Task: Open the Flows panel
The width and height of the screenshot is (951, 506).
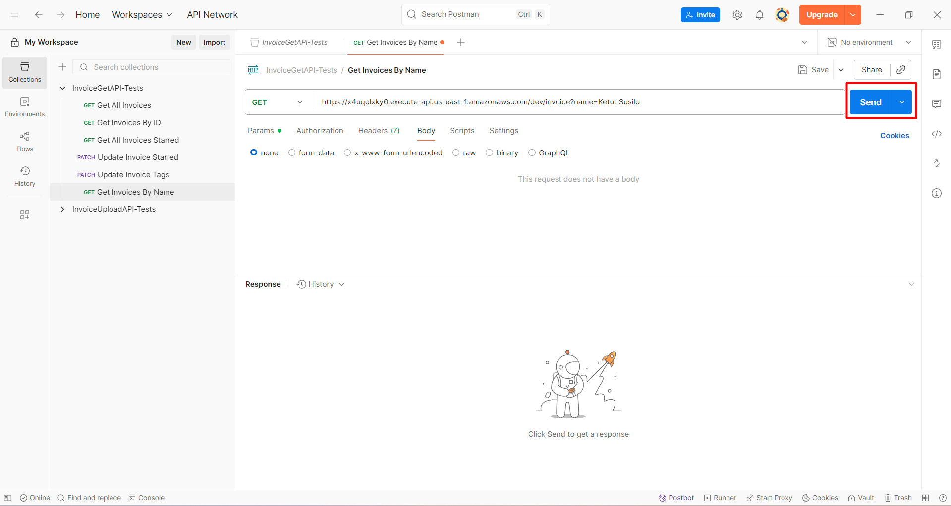Action: coord(24,141)
